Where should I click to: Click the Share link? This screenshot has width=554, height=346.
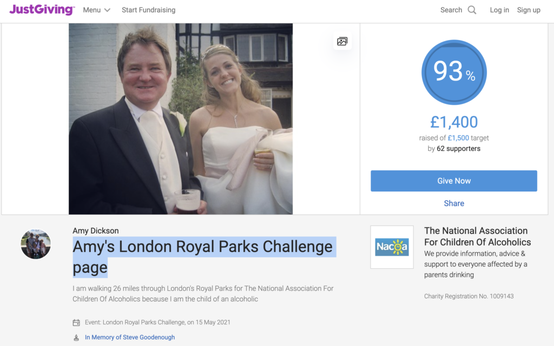(x=454, y=203)
